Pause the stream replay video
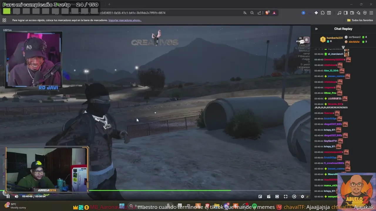The image size is (376, 211). 8,196
